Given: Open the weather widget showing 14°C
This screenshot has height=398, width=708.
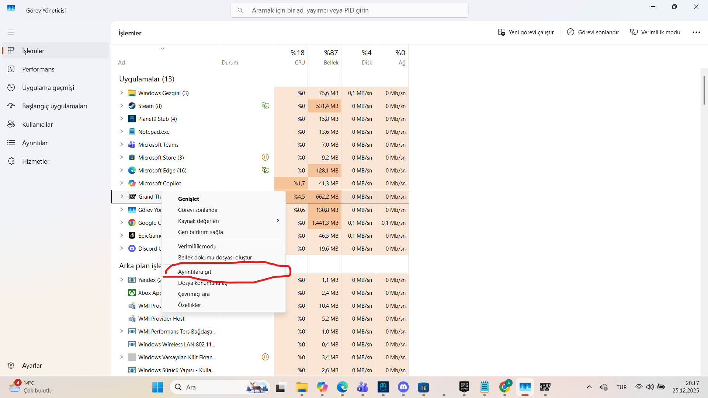Looking at the screenshot, I should [31, 387].
